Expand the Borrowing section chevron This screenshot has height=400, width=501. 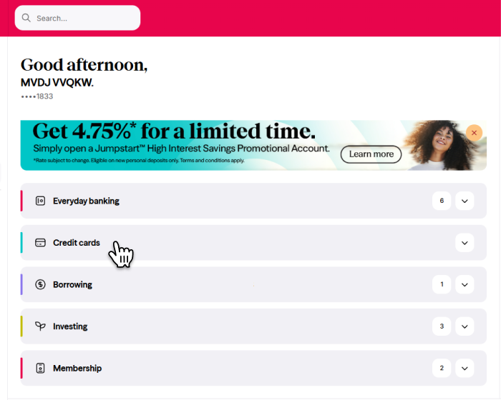click(x=464, y=285)
